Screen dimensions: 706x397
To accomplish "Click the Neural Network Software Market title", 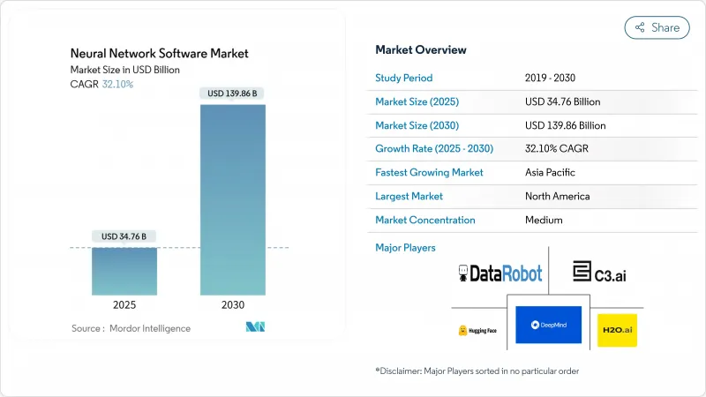I will coord(160,54).
